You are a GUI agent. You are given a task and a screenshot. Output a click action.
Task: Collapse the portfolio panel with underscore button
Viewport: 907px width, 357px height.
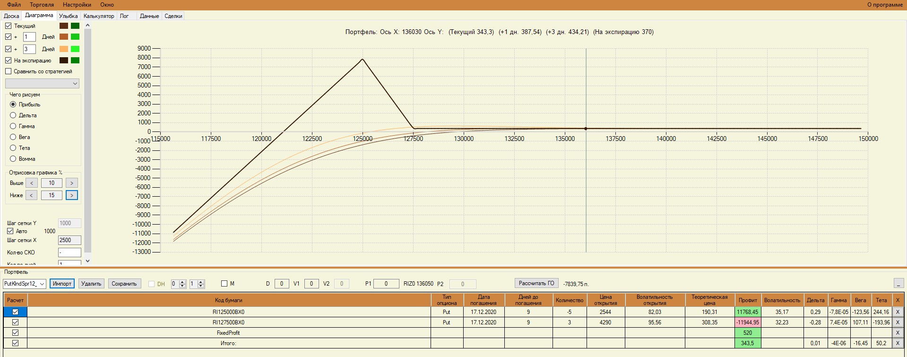pos(898,283)
